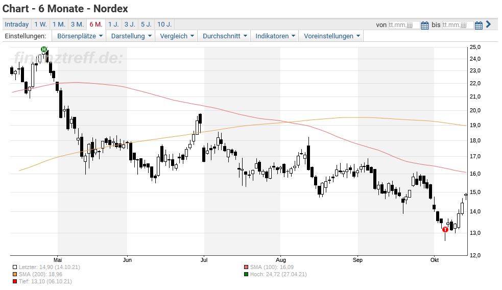Select the 5 J. time range

146,25
